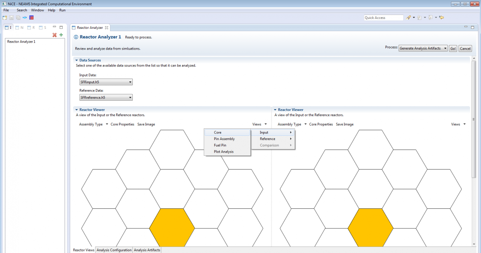Click the previous annotation toolbar icon
This screenshot has width=481, height=253.
coord(431,18)
